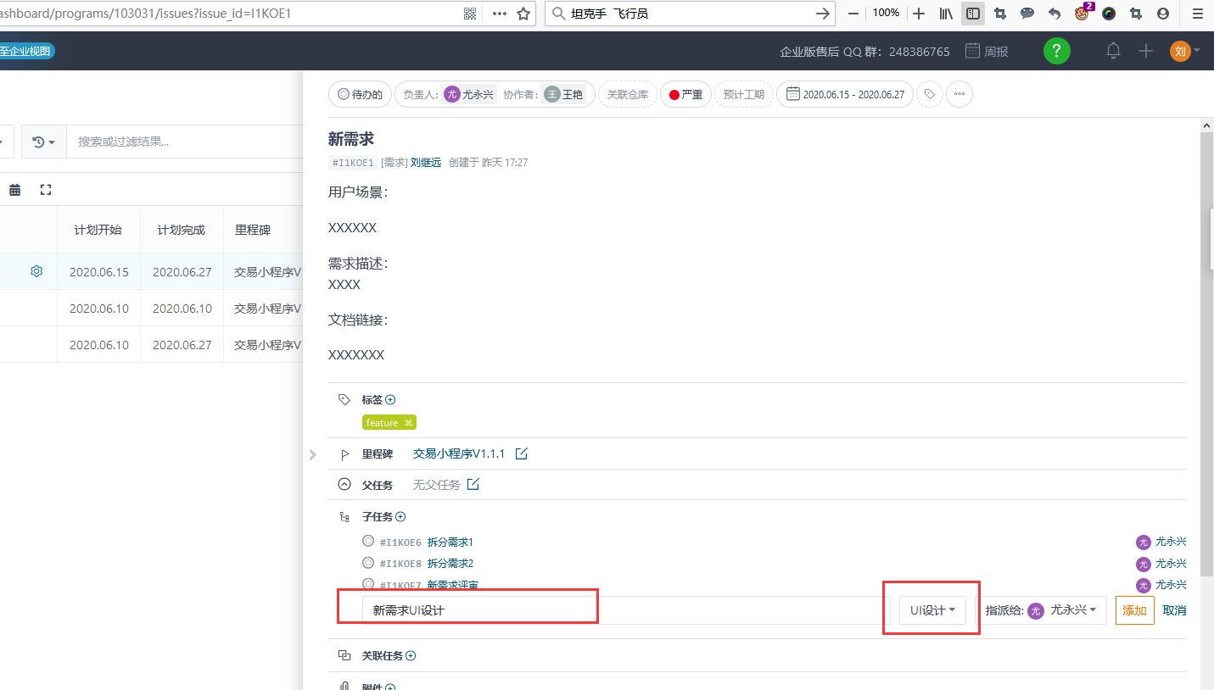Open the date range 2020.06.15 - 2020.06.27

click(x=845, y=94)
